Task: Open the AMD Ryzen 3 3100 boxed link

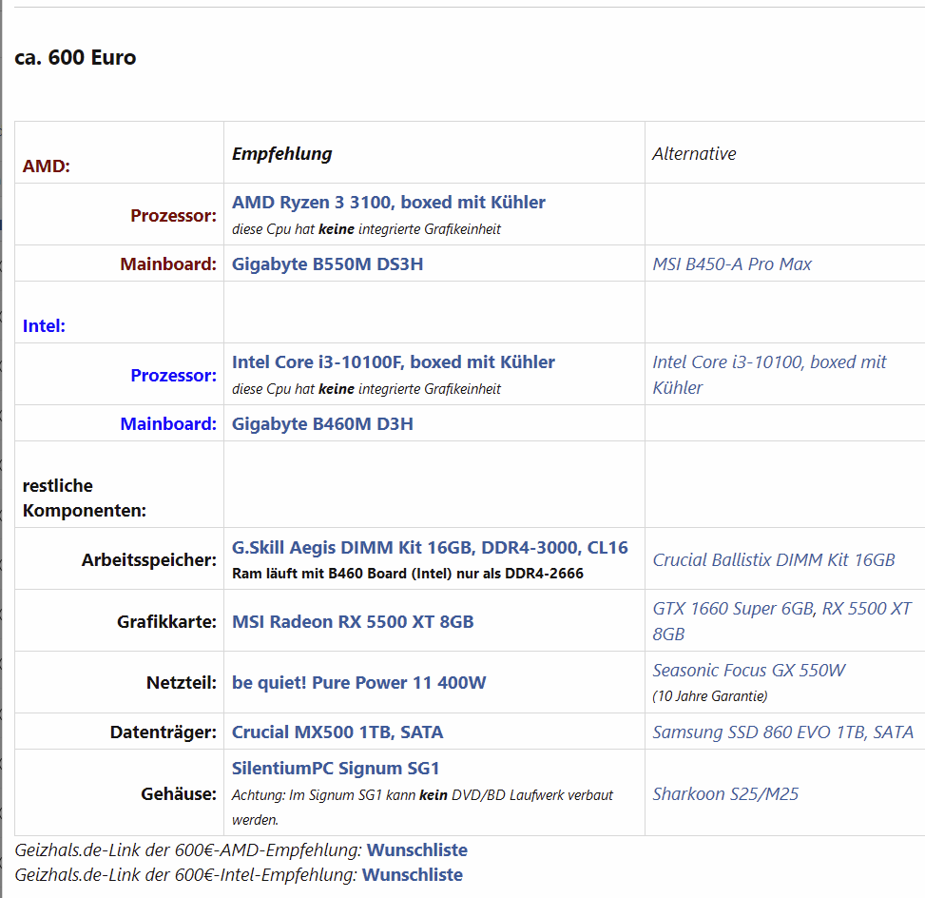Action: [x=388, y=203]
